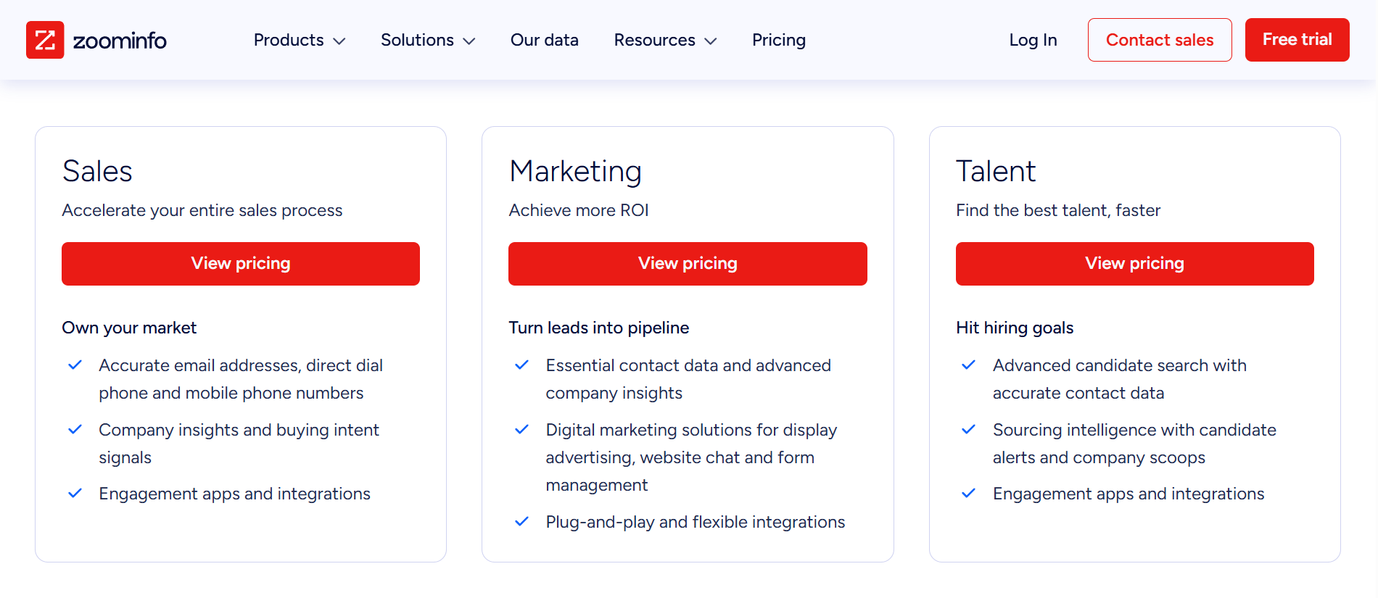Click checkmark beside Company insights and buying intent
Viewport: 1378px width, 598px height.
point(75,430)
